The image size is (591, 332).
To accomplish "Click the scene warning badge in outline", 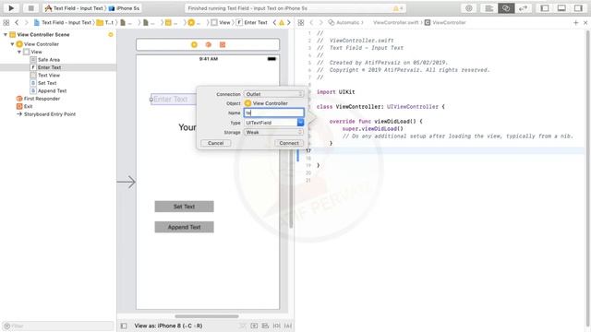I will click(111, 35).
